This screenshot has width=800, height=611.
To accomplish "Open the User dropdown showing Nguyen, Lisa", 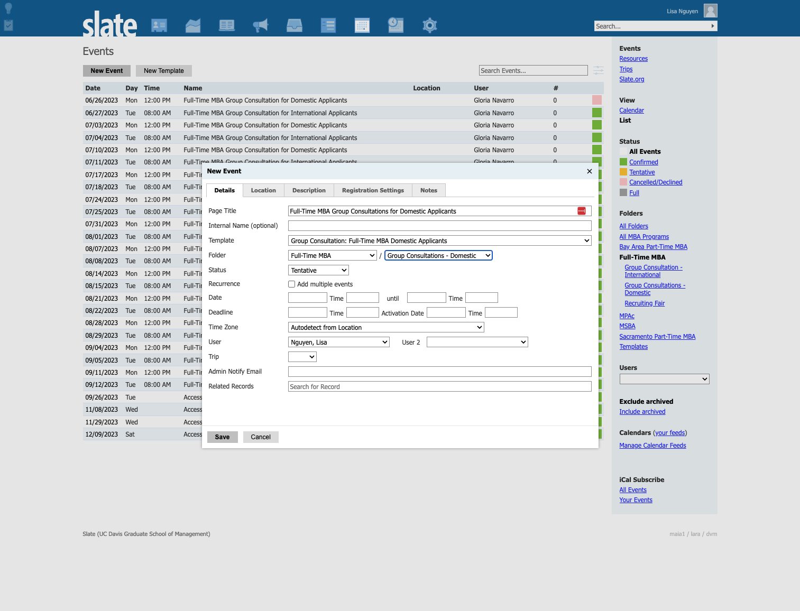I will pos(339,342).
